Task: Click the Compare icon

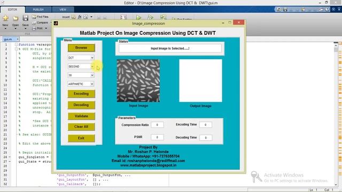Action: tap(34, 22)
